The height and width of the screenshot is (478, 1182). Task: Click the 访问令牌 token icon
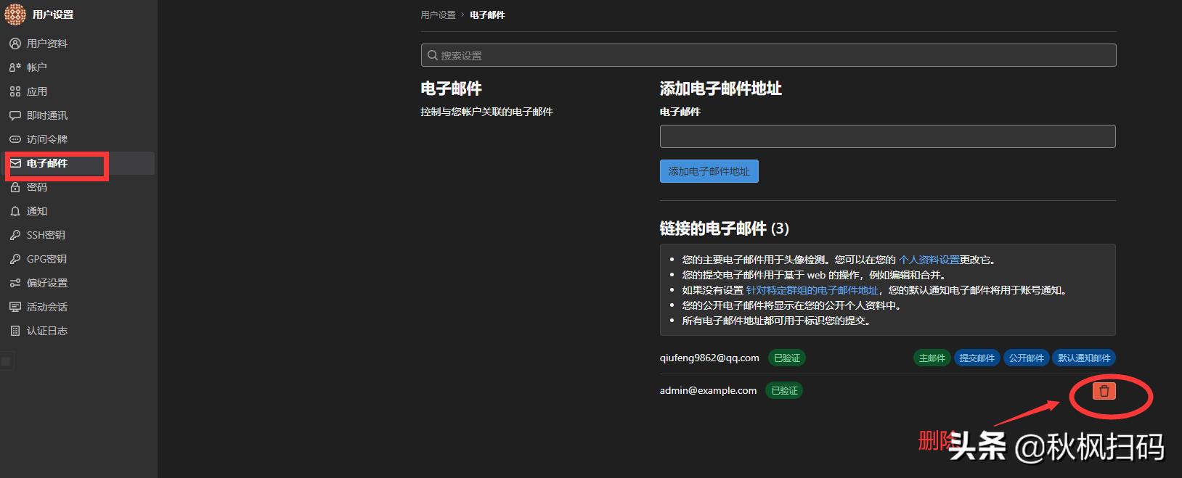(15, 139)
